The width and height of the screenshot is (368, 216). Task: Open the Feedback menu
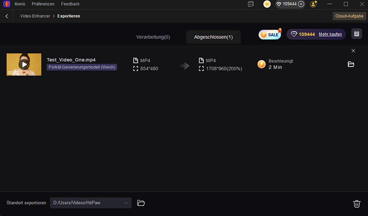(x=70, y=4)
